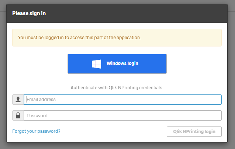Click the Windows logo icon
This screenshot has height=149, width=235.
(x=96, y=64)
